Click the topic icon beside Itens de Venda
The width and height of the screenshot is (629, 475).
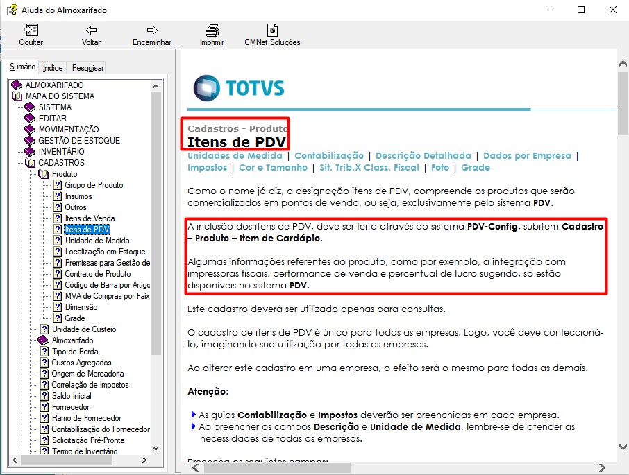click(58, 218)
